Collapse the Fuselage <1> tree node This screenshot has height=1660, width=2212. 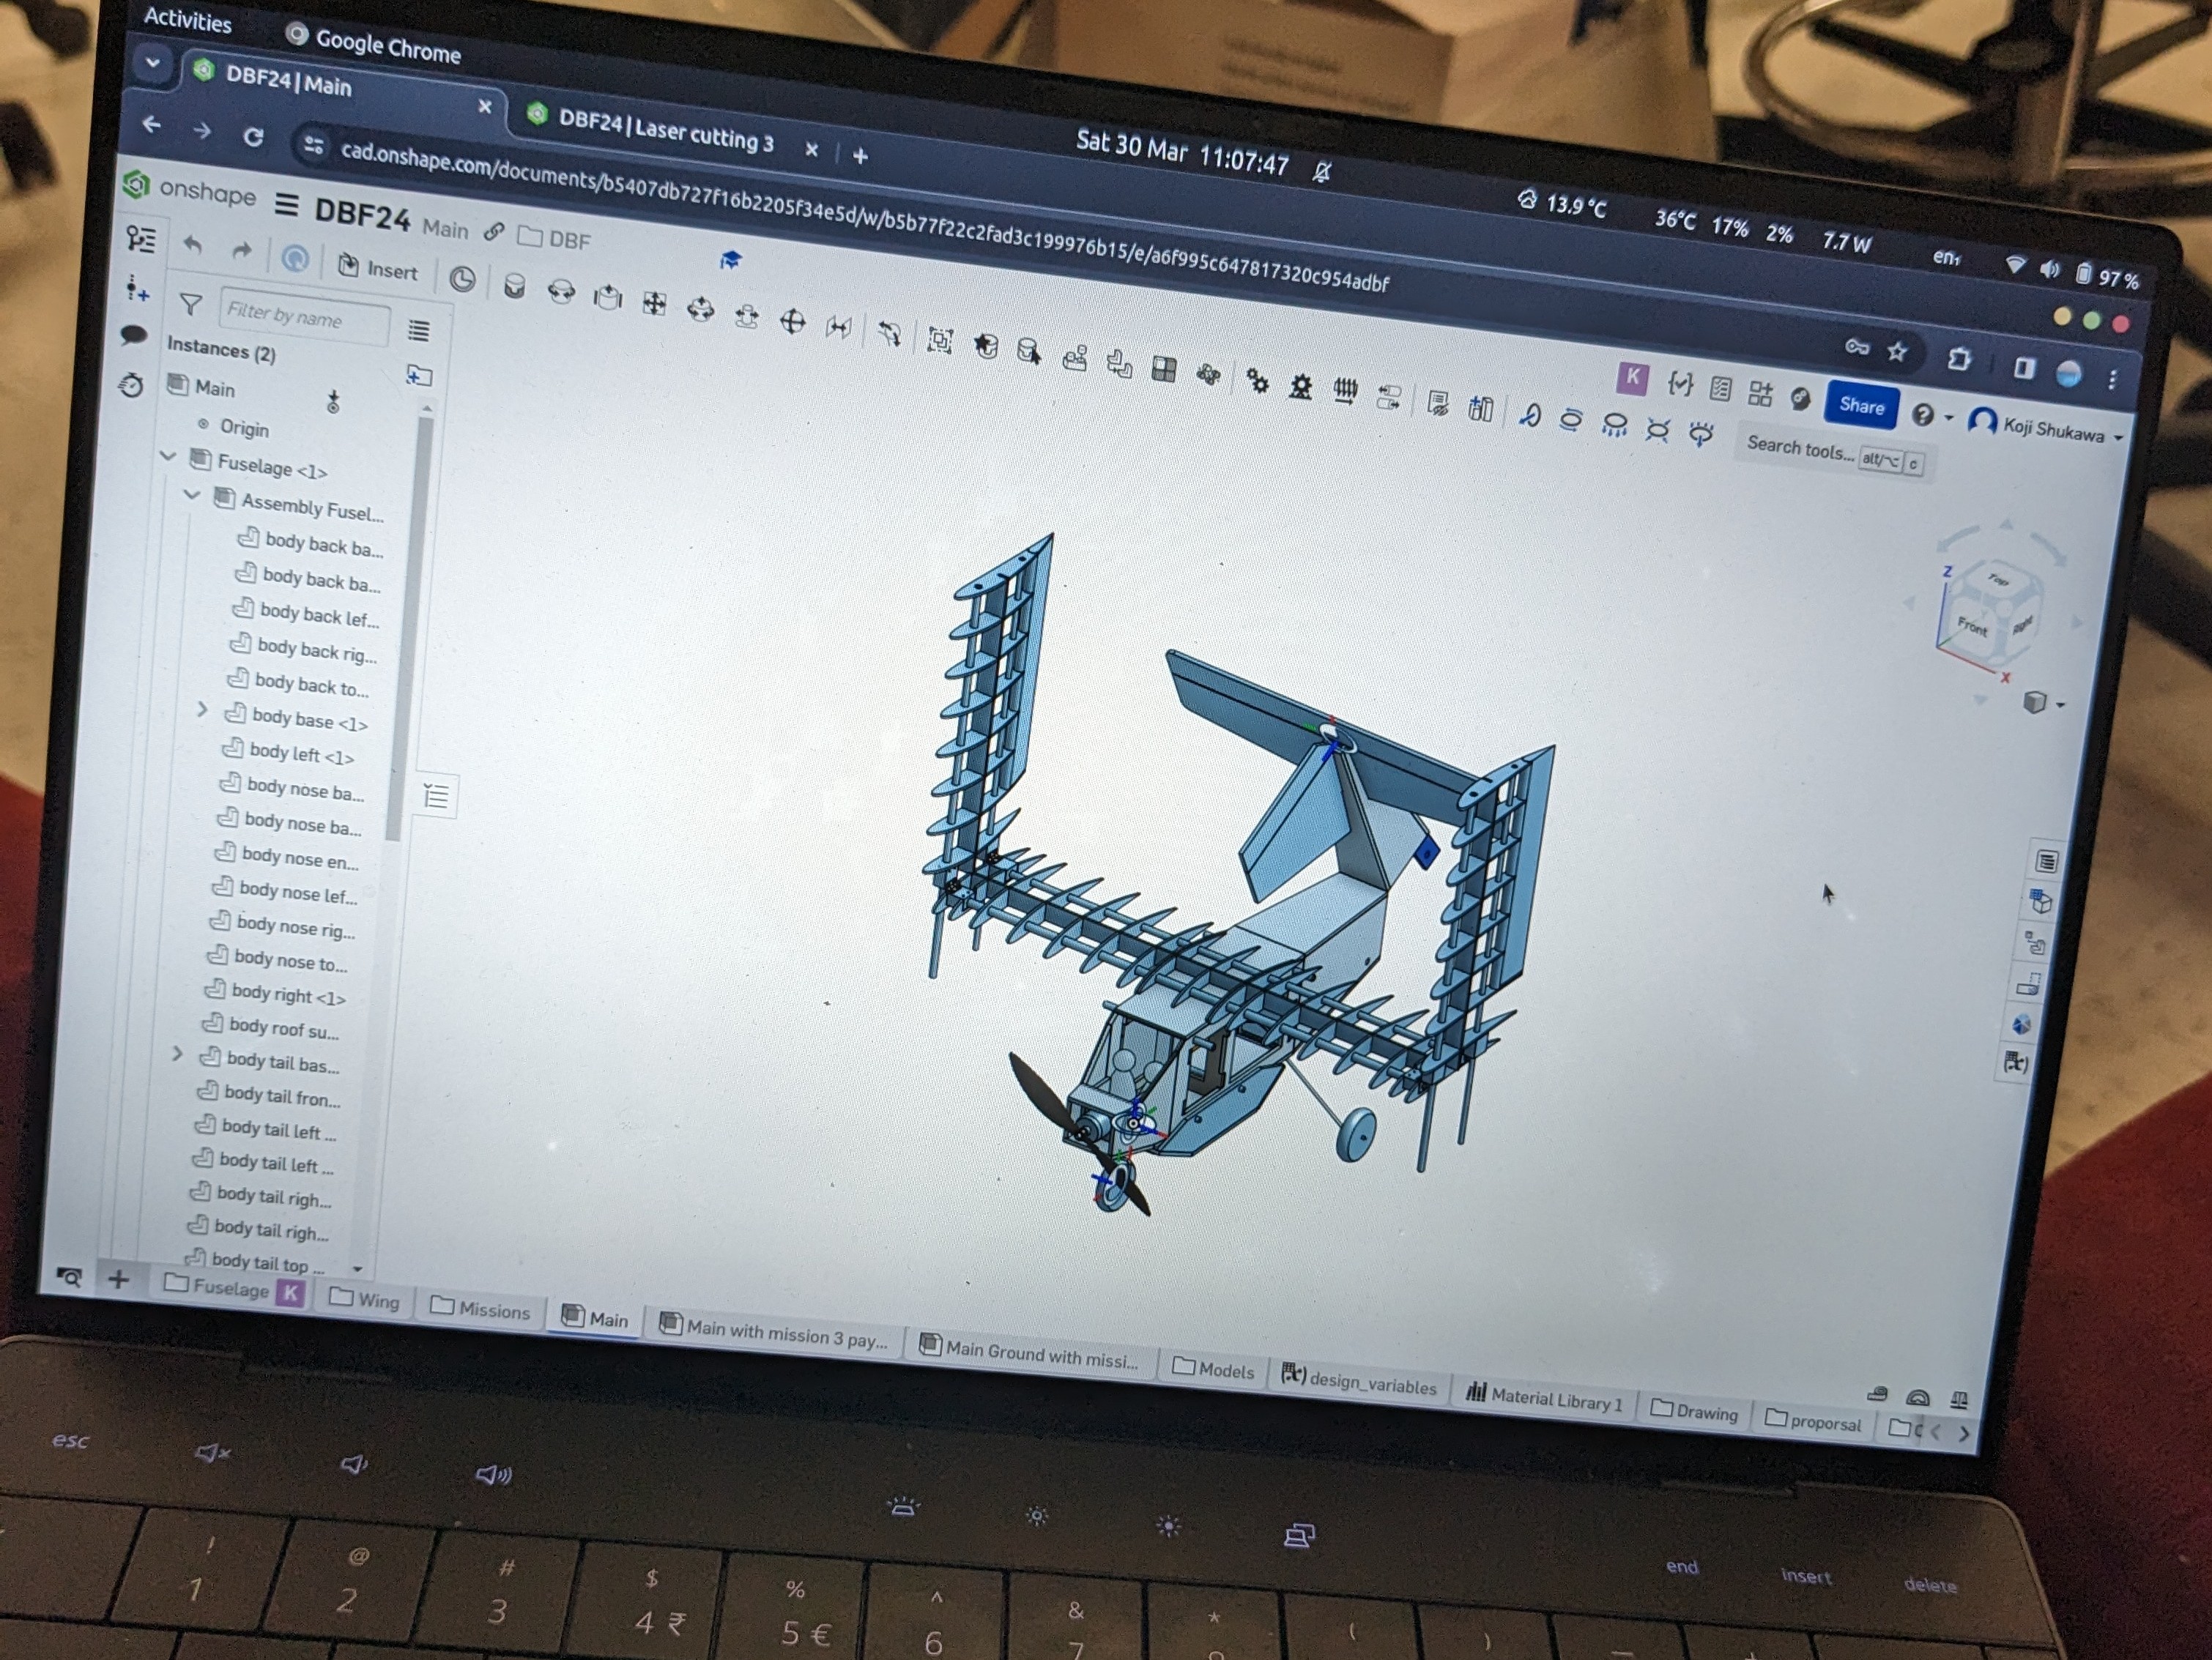[x=168, y=456]
